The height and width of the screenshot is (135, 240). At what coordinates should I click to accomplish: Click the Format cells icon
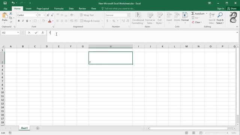(x=185, y=15)
